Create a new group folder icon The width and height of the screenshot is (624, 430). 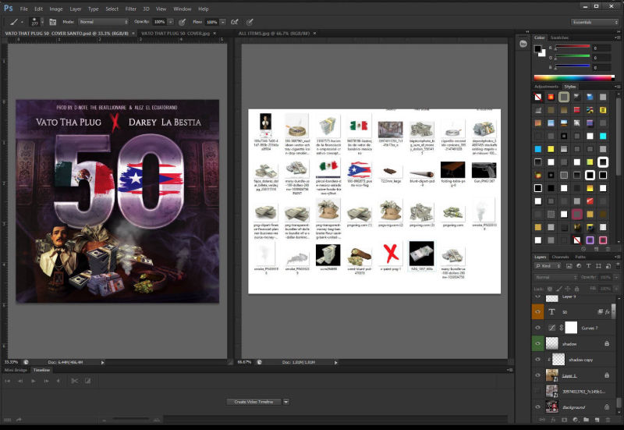coord(586,419)
